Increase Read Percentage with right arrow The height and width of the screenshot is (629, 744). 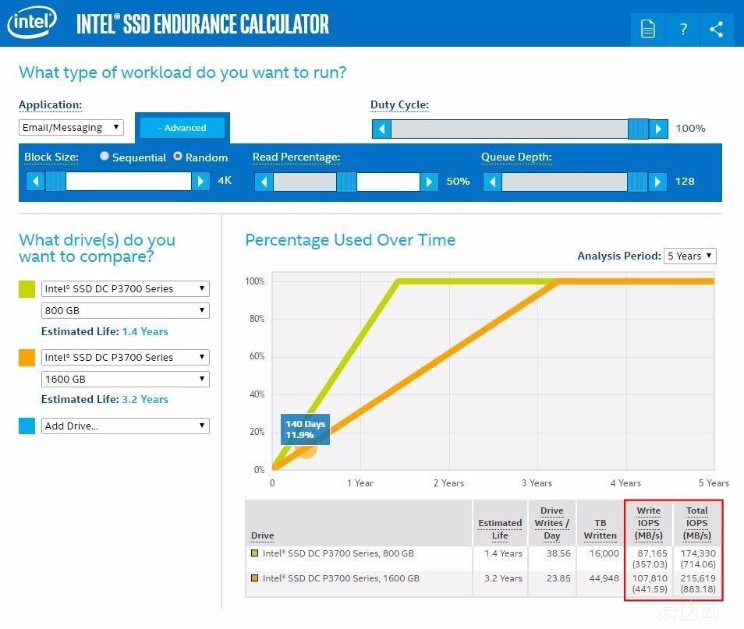[429, 182]
